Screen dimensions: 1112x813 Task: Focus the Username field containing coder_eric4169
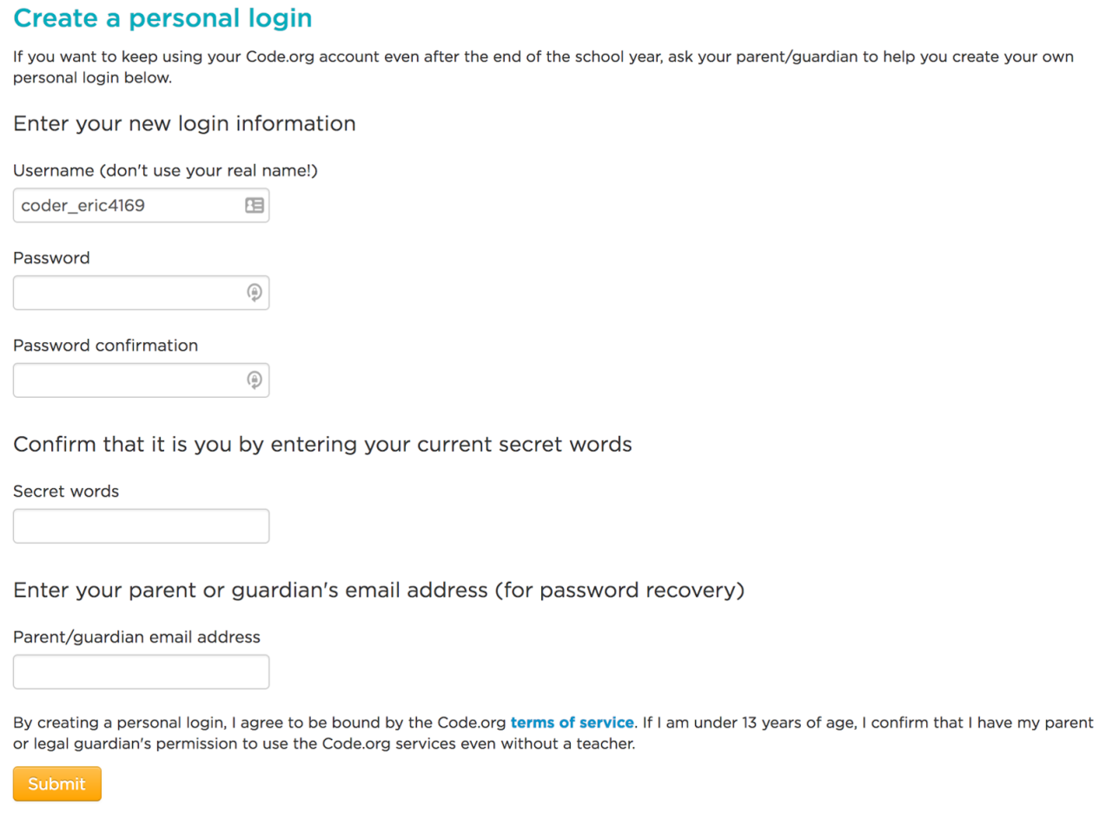pos(141,206)
